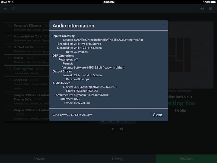
Task: Click the Software MPD 32 bit float volume value
Action: click(x=99, y=67)
